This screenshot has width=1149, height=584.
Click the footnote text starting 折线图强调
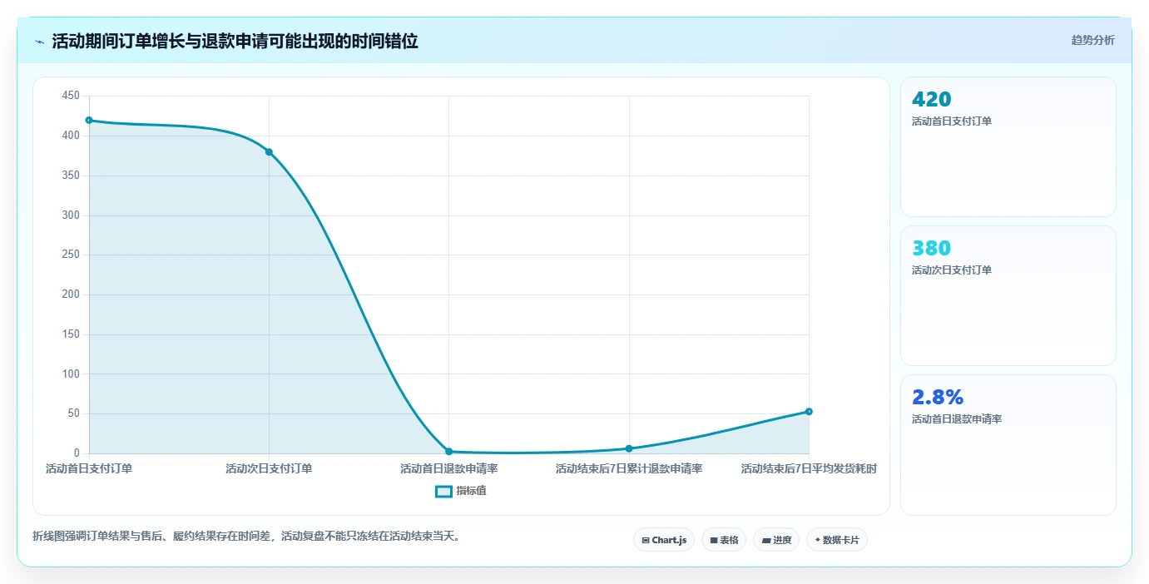pyautogui.click(x=246, y=537)
